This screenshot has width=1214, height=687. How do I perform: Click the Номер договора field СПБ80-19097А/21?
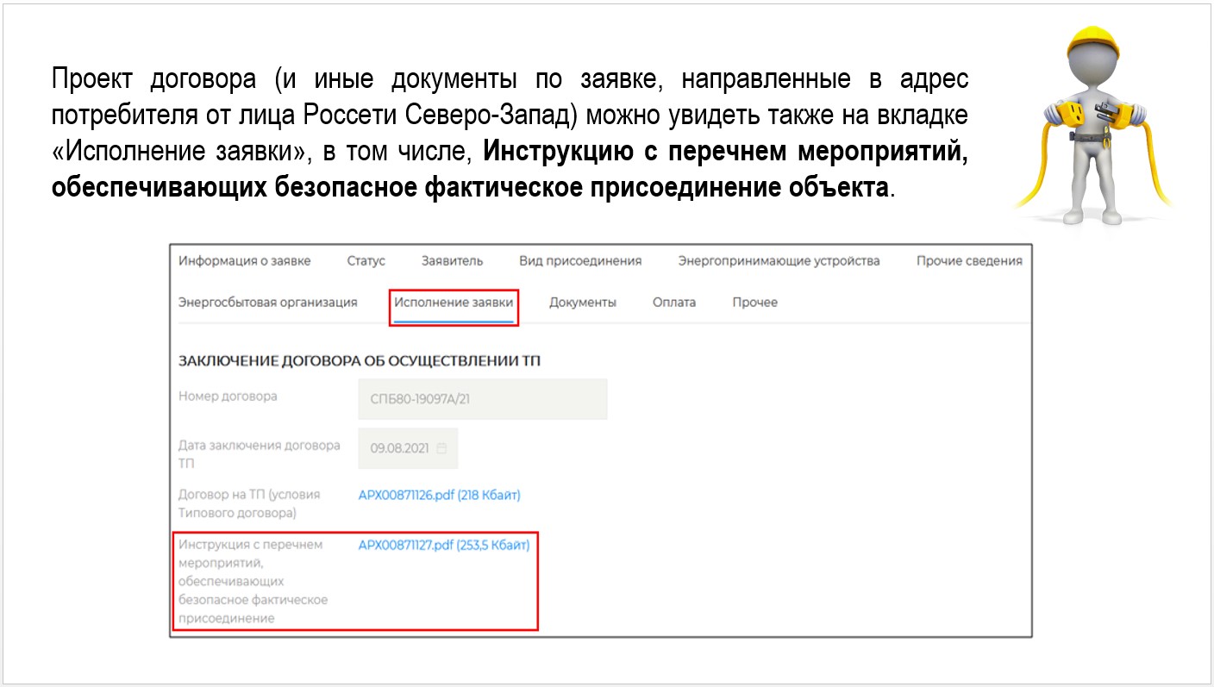[x=482, y=399]
